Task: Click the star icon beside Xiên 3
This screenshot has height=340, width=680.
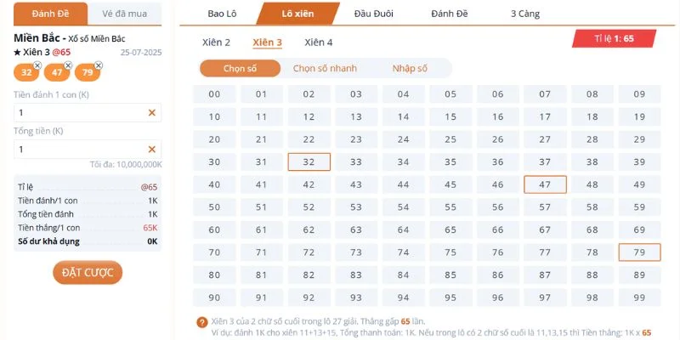Action: coord(18,53)
